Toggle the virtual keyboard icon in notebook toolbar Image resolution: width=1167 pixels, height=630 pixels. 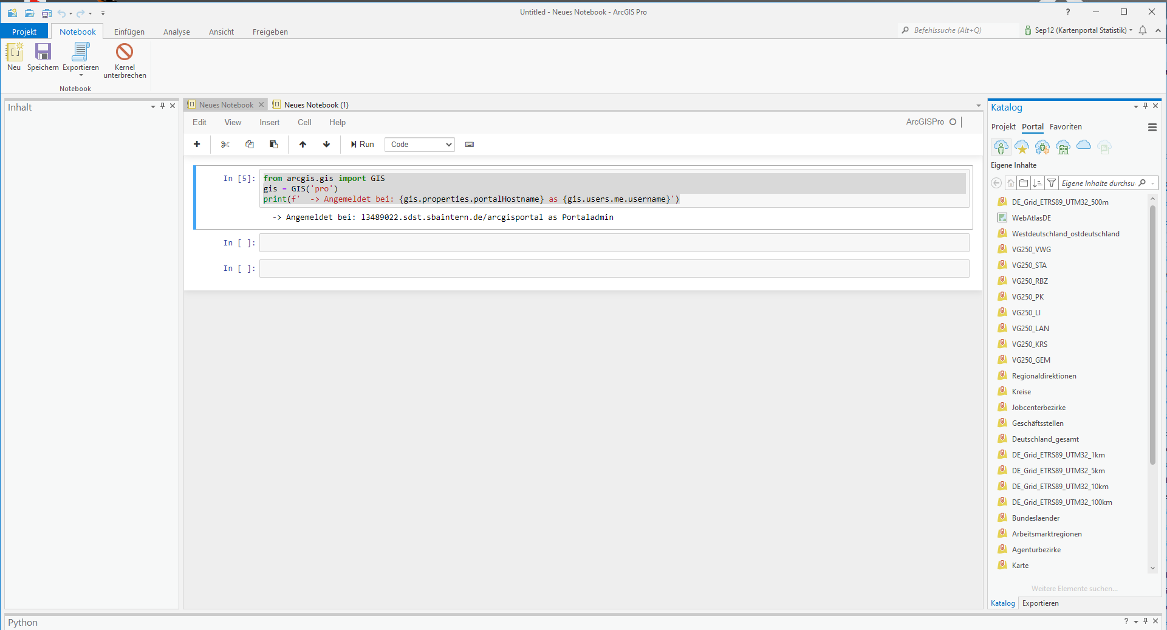pos(469,145)
